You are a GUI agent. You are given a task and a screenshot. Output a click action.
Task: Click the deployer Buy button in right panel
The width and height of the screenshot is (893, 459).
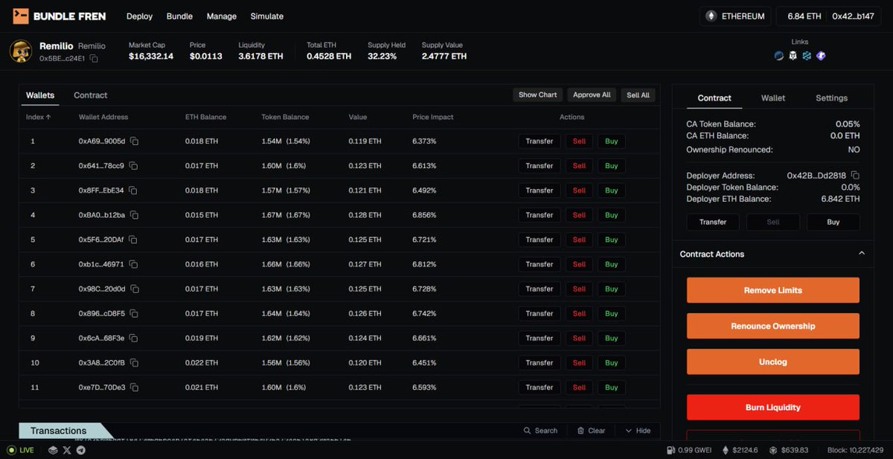click(x=833, y=222)
